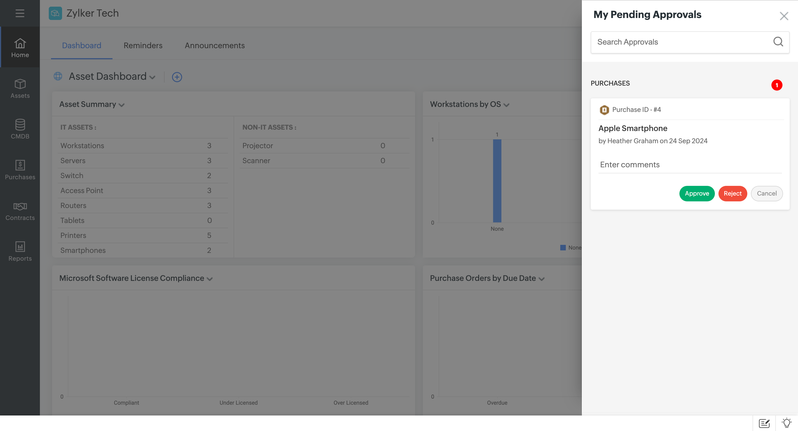Open the hamburger menu icon
The height and width of the screenshot is (431, 798).
click(20, 13)
